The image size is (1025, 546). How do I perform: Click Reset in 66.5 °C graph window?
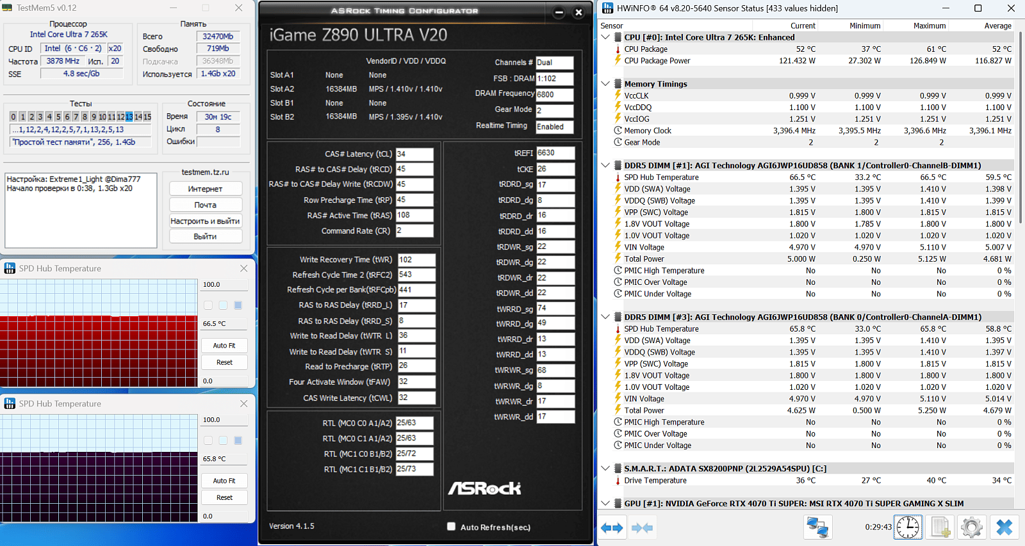pos(224,362)
